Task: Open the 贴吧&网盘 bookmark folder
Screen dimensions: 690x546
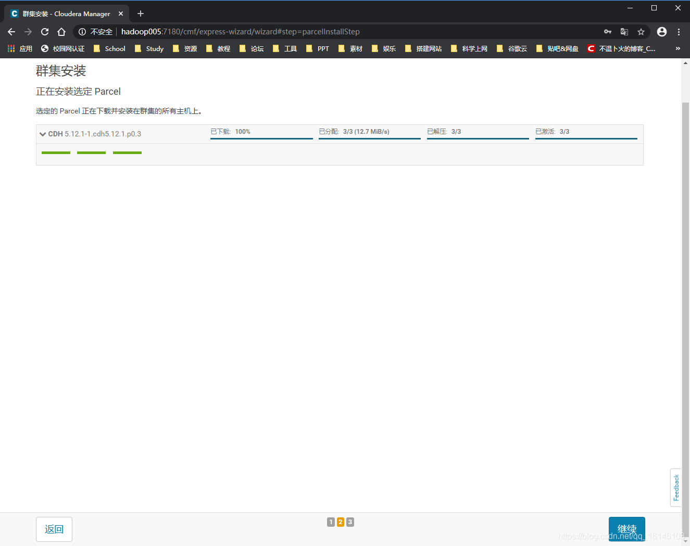Action: tap(557, 48)
